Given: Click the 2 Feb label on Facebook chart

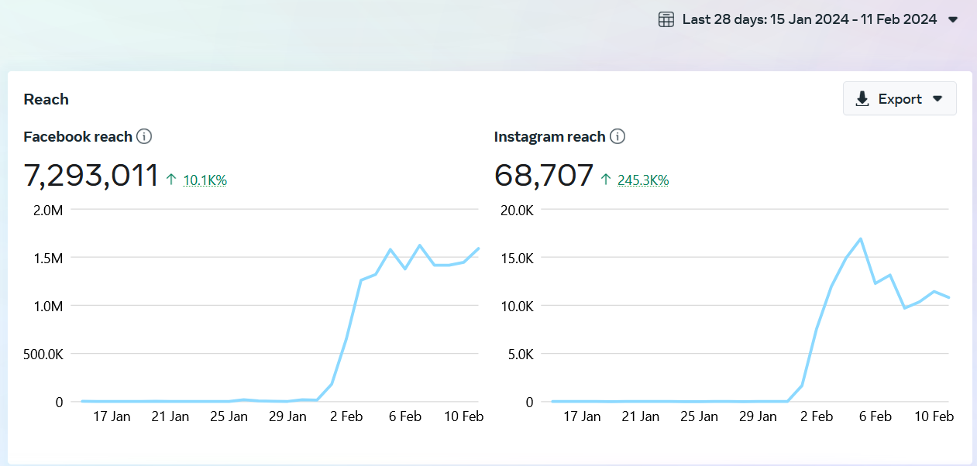Looking at the screenshot, I should [346, 416].
